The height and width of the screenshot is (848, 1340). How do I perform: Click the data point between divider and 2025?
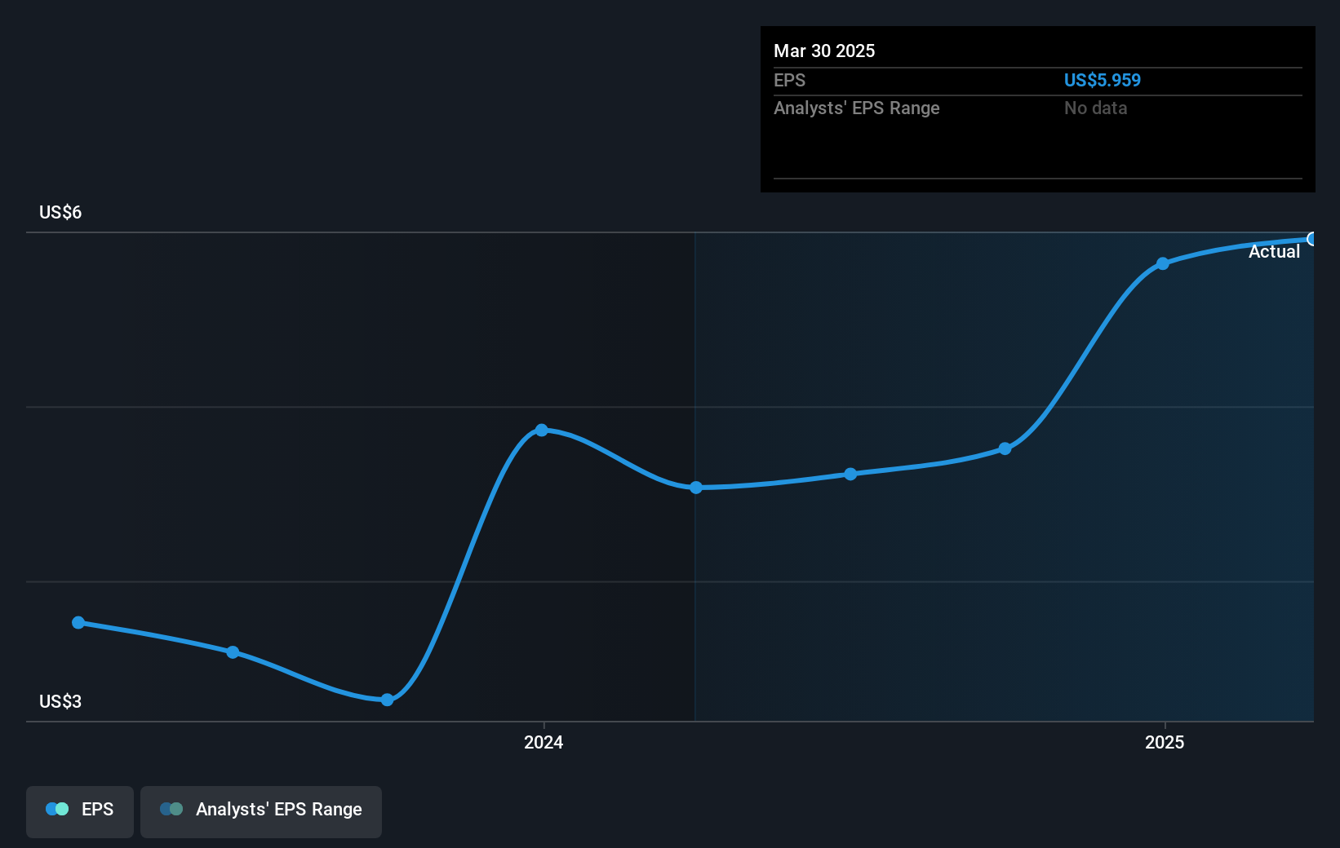850,474
